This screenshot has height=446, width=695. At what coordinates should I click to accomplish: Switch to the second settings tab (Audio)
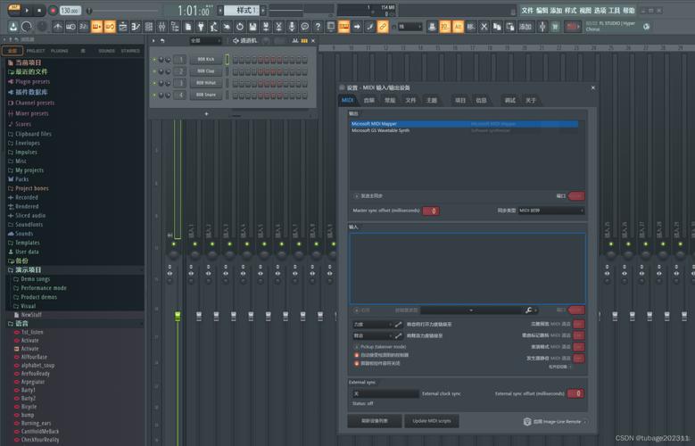369,101
